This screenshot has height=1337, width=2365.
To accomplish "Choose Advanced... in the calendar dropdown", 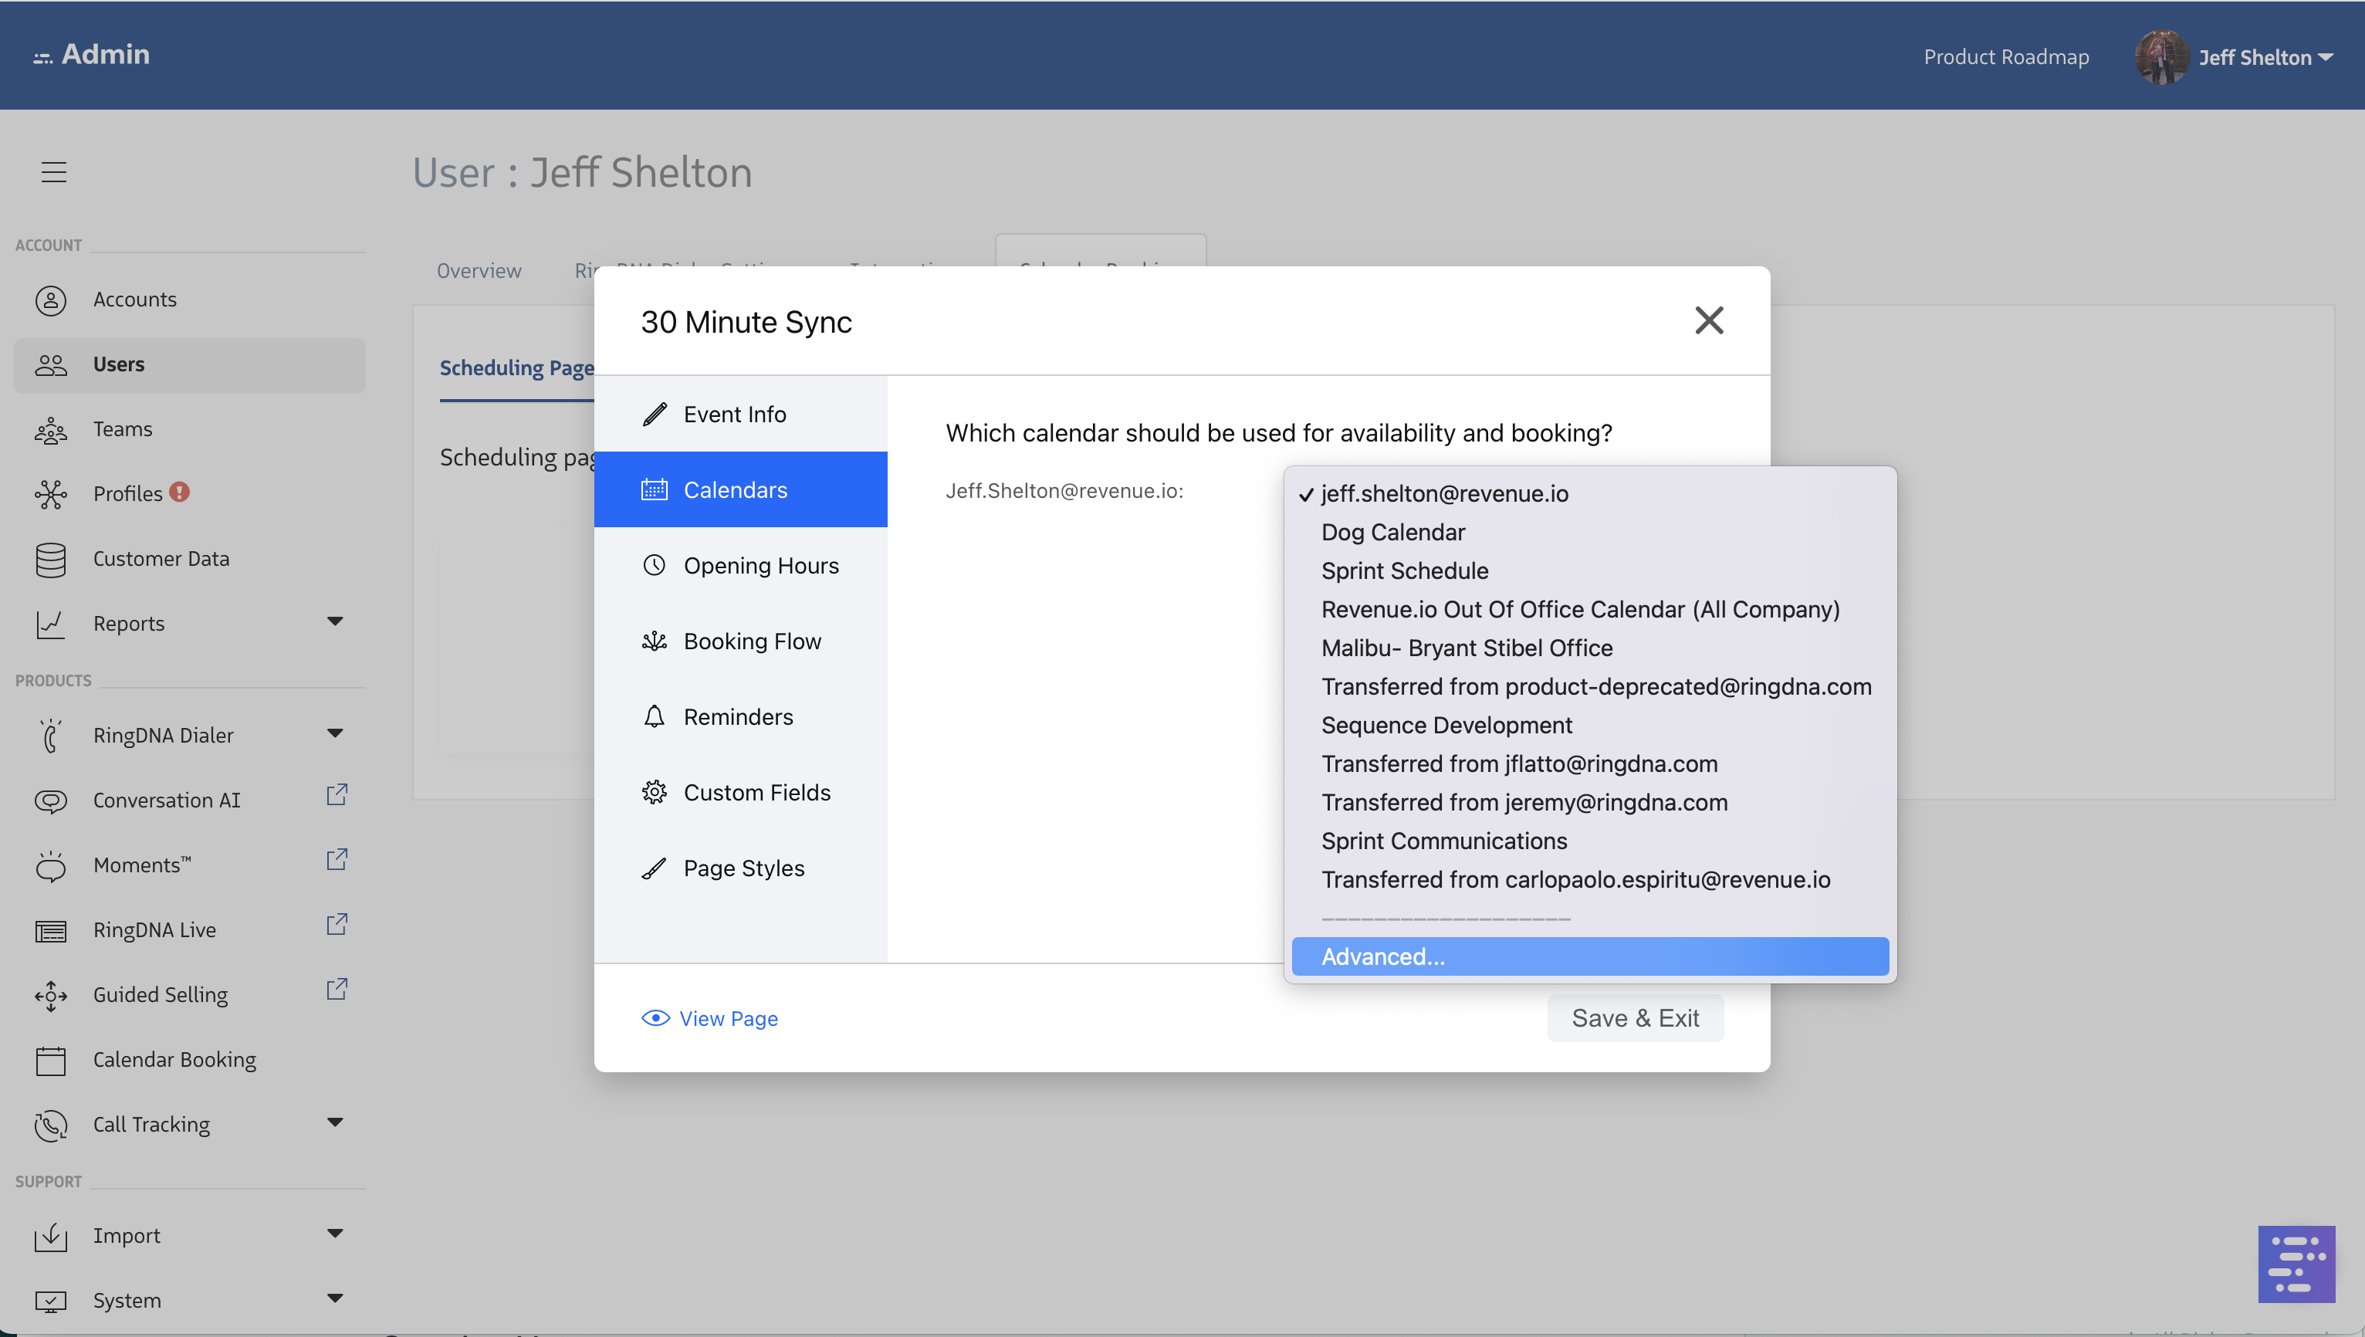I will [1382, 957].
